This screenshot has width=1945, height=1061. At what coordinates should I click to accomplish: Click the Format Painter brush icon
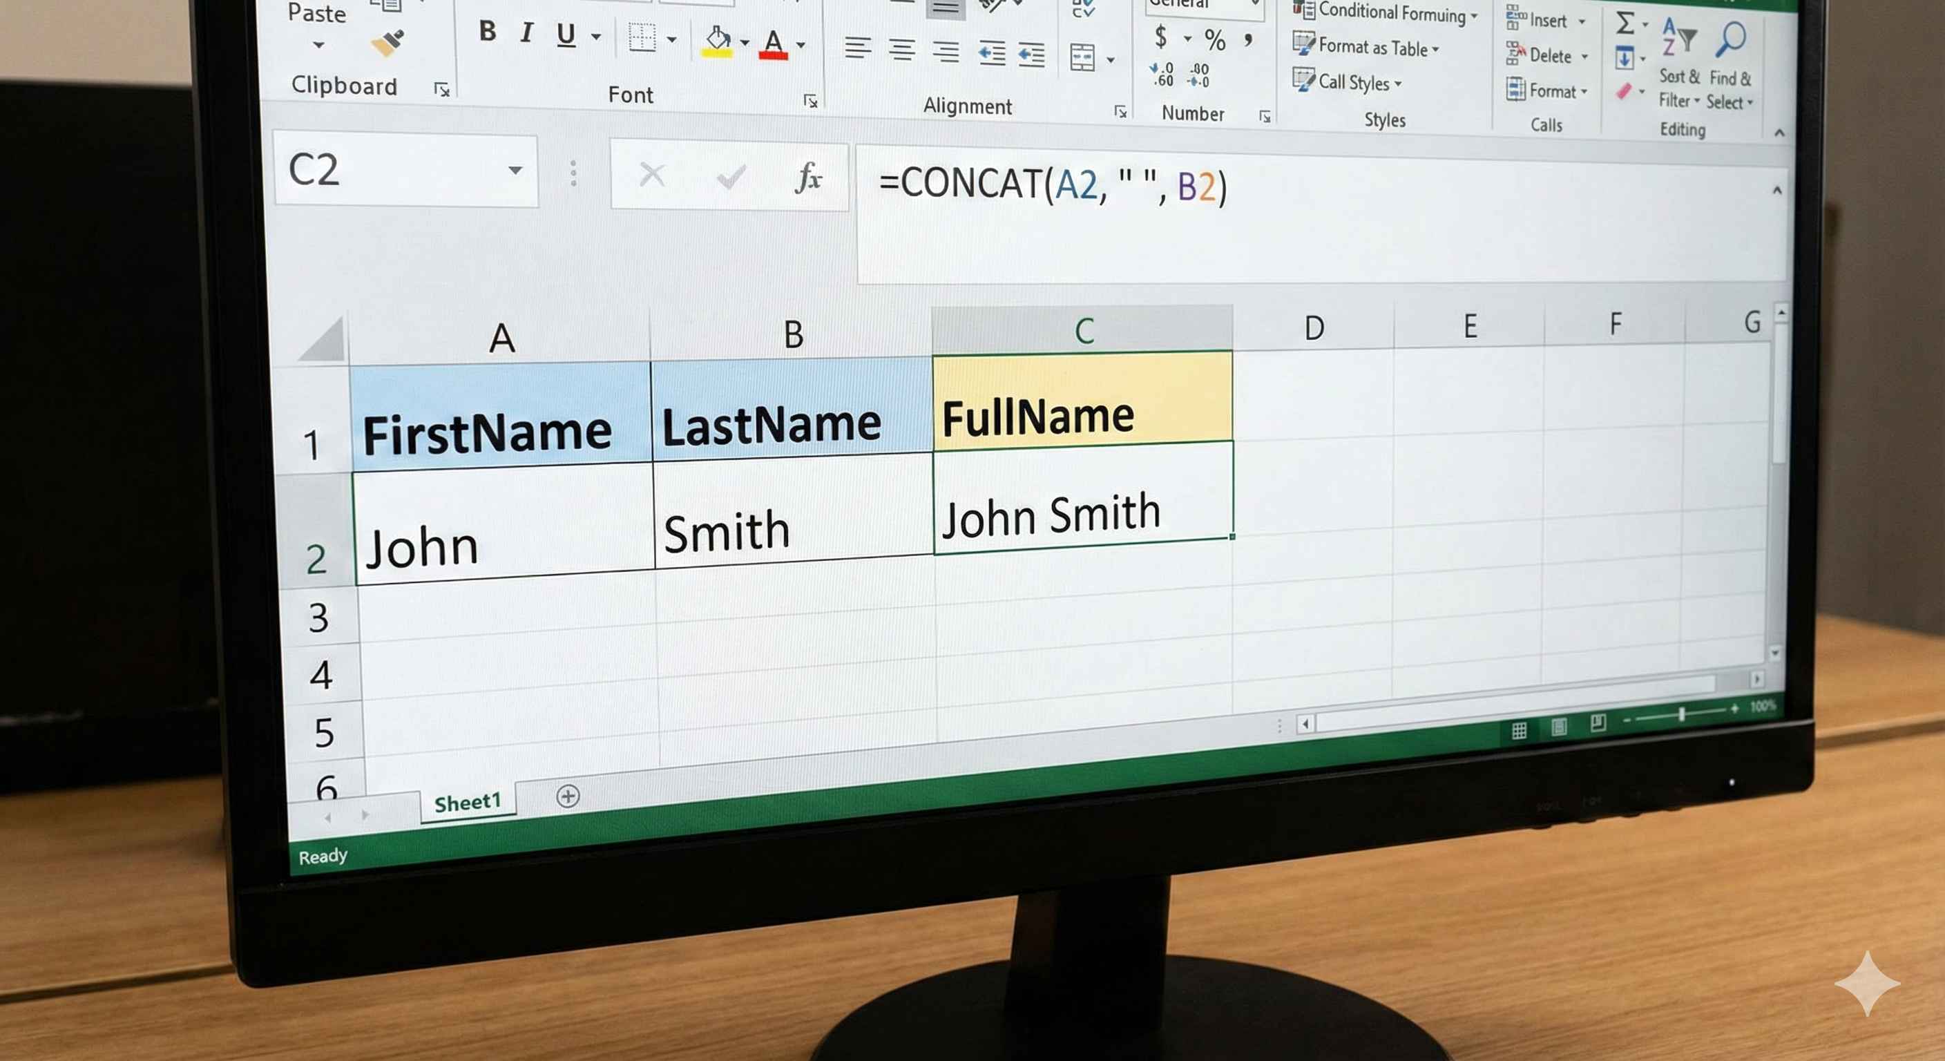(388, 42)
